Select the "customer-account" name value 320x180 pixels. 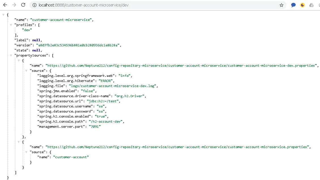point(71,157)
